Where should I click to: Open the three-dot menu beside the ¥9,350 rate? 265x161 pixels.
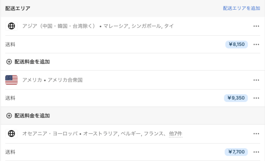256,98
